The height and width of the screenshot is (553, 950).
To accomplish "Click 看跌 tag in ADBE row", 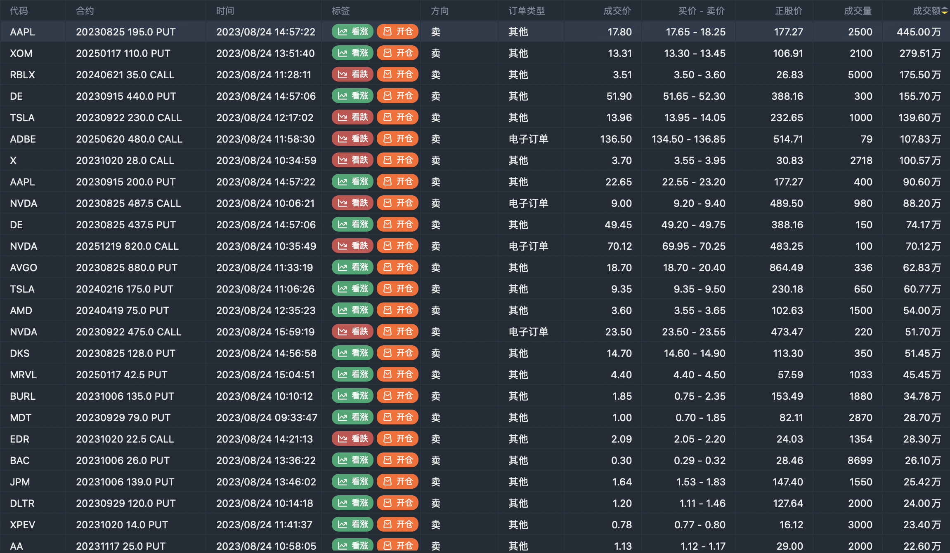I will [352, 139].
